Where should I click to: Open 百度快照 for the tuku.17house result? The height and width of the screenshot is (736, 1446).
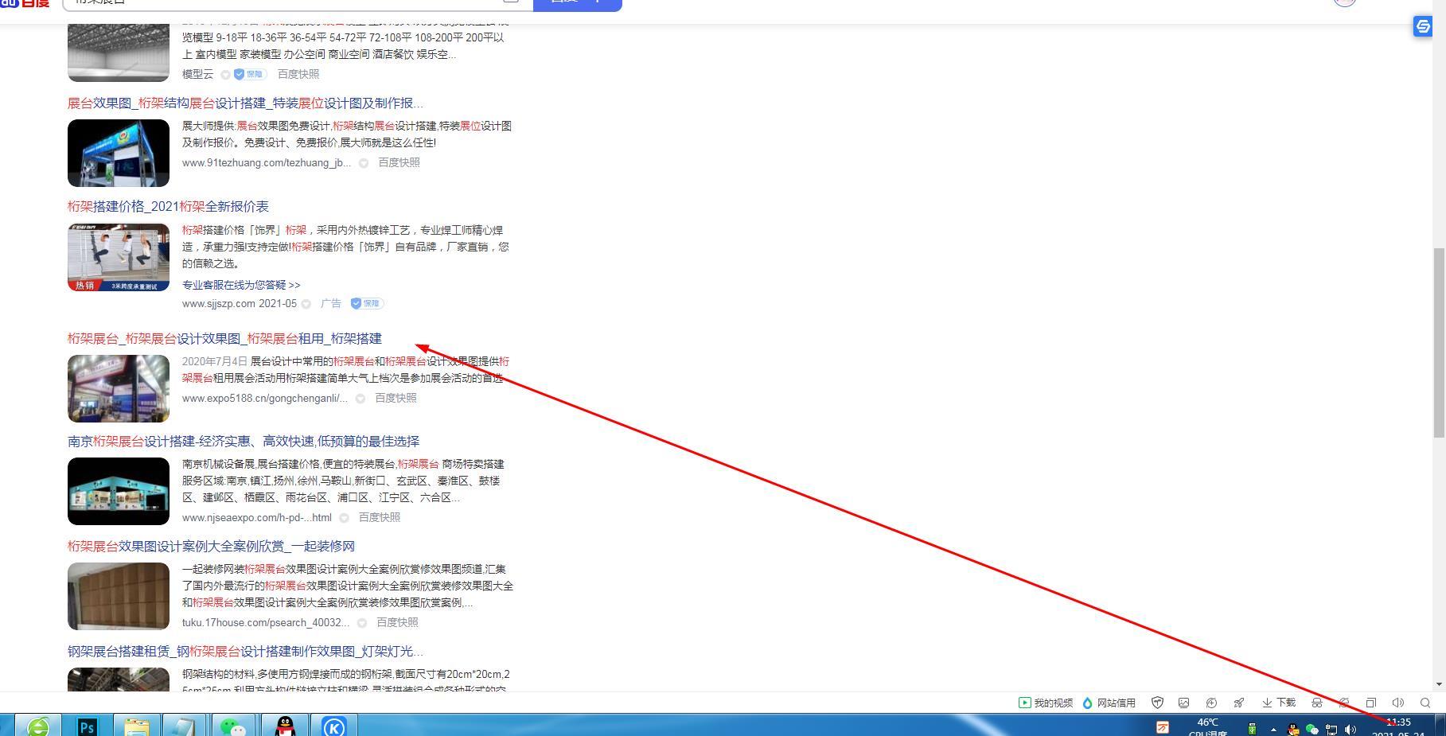pyautogui.click(x=397, y=622)
